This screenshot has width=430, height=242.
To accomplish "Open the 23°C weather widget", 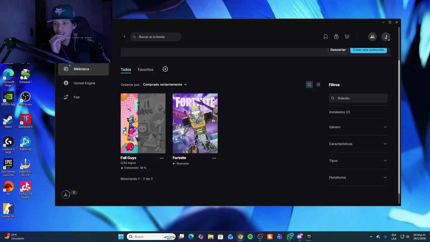I will point(14,237).
